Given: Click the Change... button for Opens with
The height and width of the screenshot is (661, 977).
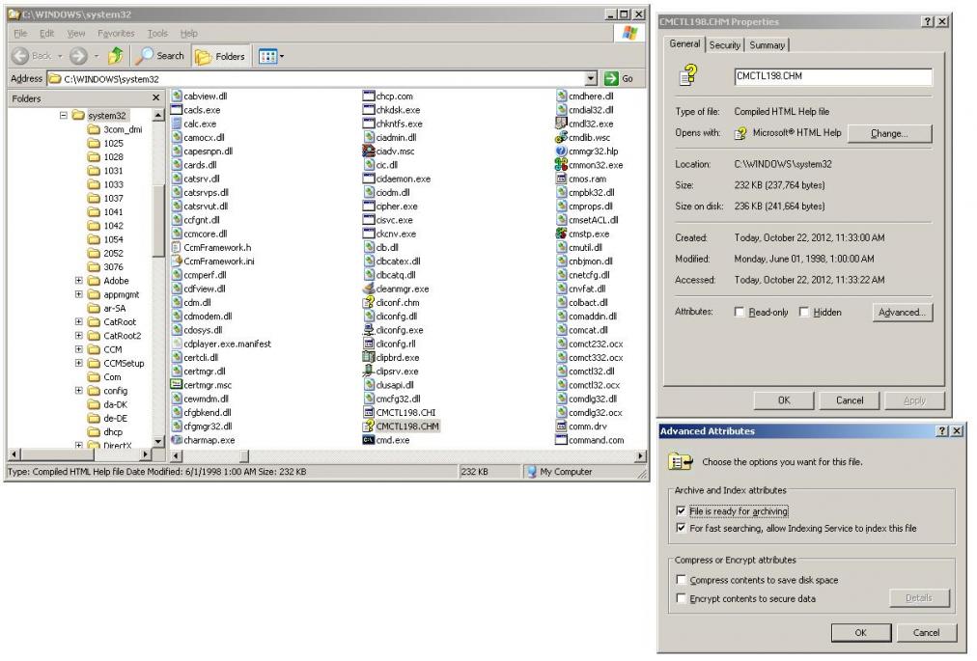Looking at the screenshot, I should pyautogui.click(x=890, y=133).
